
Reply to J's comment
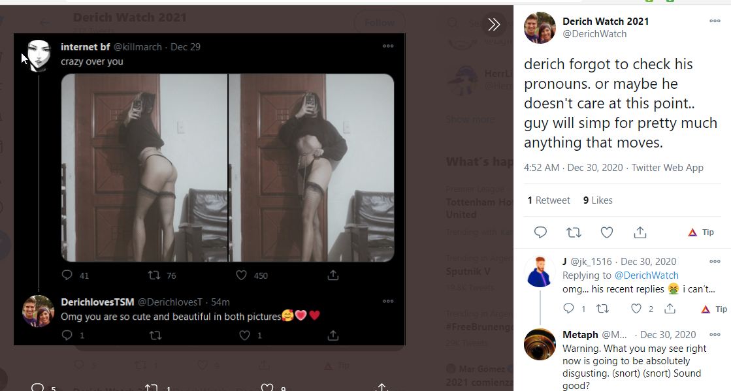tap(569, 309)
